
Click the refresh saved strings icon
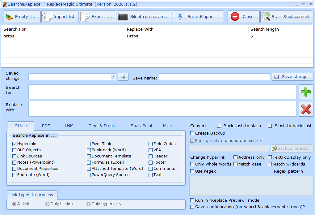pyautogui.click(x=123, y=77)
